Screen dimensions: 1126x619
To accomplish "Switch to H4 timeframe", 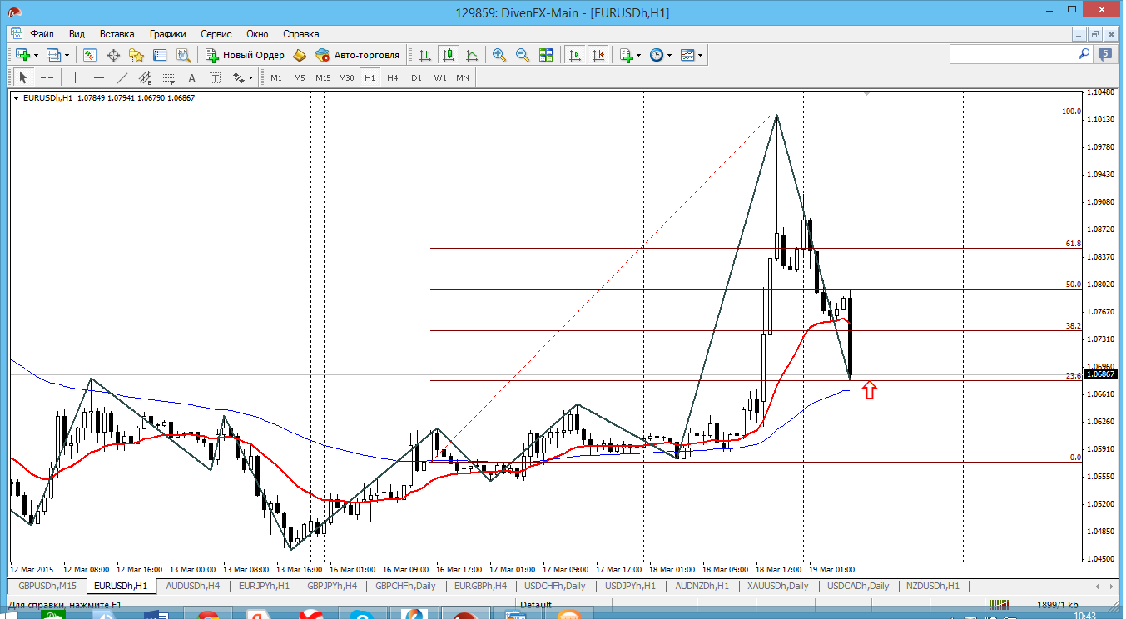I will 393,77.
